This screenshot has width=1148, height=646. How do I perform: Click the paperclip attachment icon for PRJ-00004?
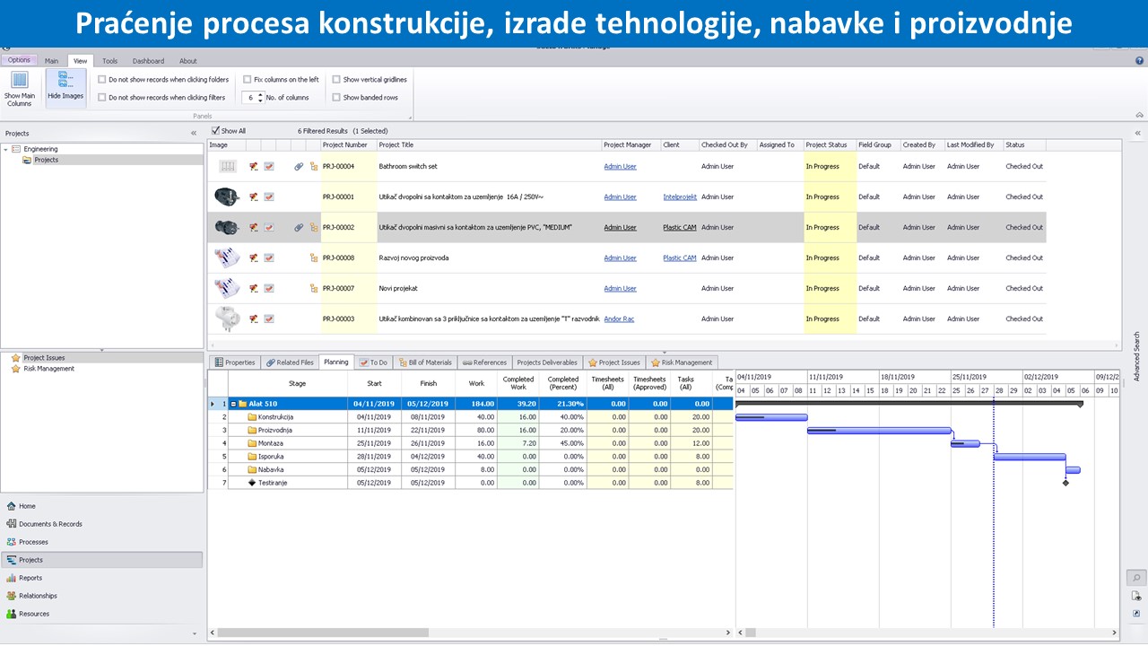(x=299, y=166)
